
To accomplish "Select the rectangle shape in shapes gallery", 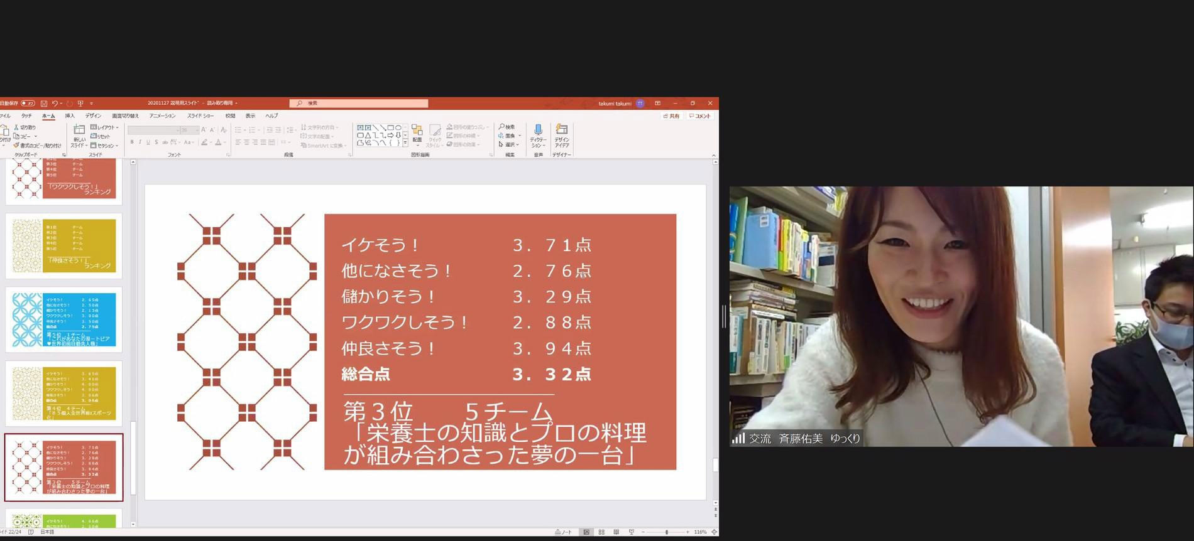I will click(390, 127).
